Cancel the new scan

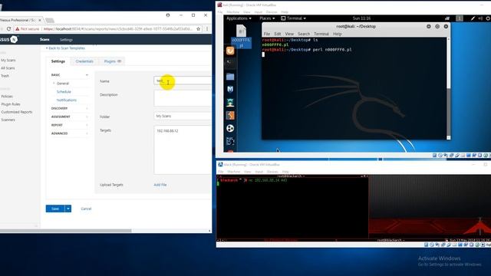[x=86, y=209]
